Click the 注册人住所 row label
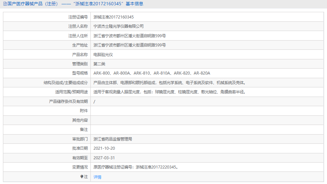 coord(78,36)
